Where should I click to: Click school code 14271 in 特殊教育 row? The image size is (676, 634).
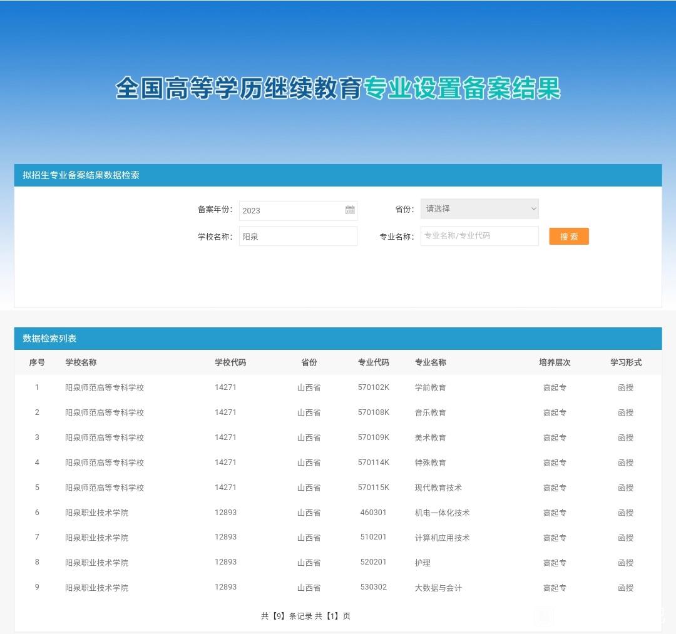point(225,462)
